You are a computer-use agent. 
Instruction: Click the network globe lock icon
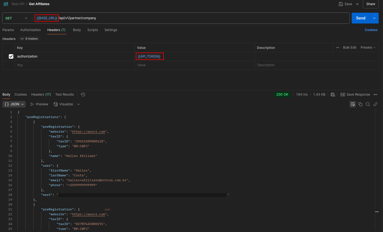pyautogui.click(x=333, y=95)
